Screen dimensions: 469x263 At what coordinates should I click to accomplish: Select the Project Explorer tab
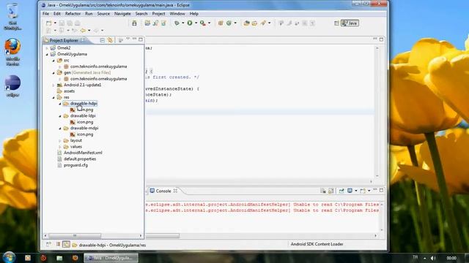(64, 40)
